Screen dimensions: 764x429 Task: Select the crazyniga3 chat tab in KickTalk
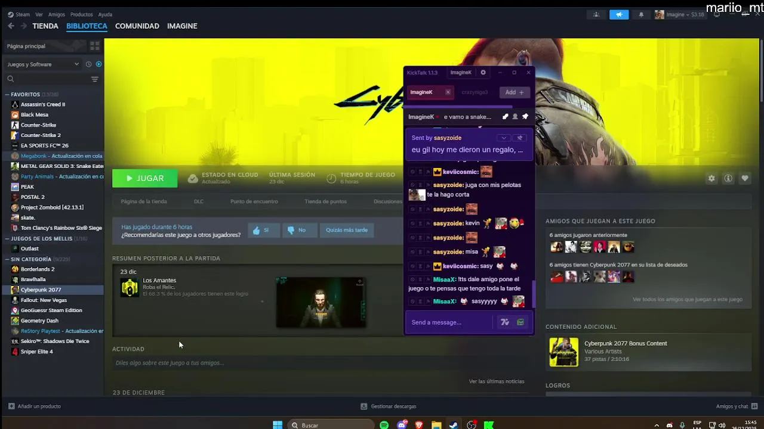(475, 92)
